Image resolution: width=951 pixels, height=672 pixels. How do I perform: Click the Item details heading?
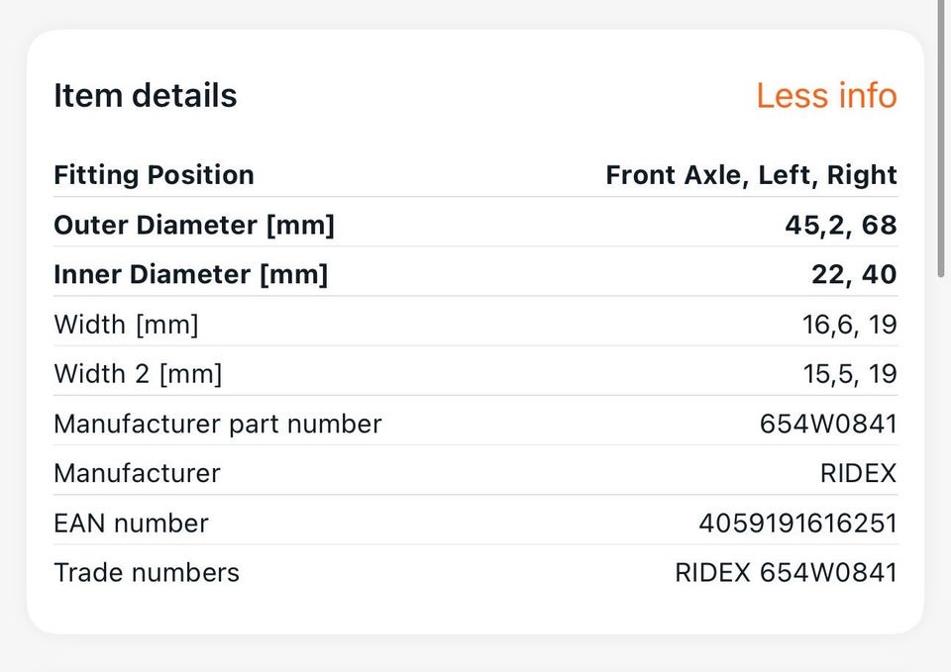(145, 96)
